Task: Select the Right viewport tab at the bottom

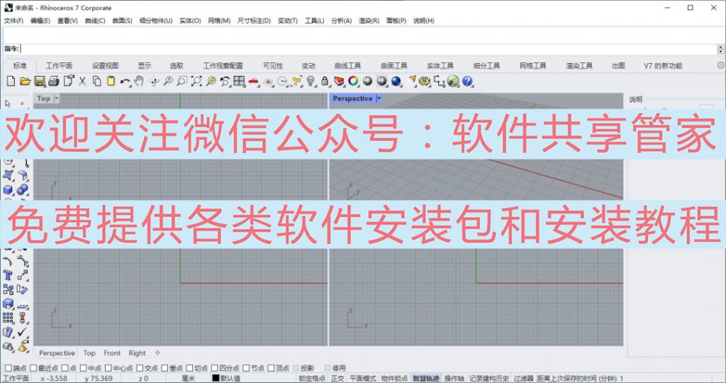Action: click(137, 353)
